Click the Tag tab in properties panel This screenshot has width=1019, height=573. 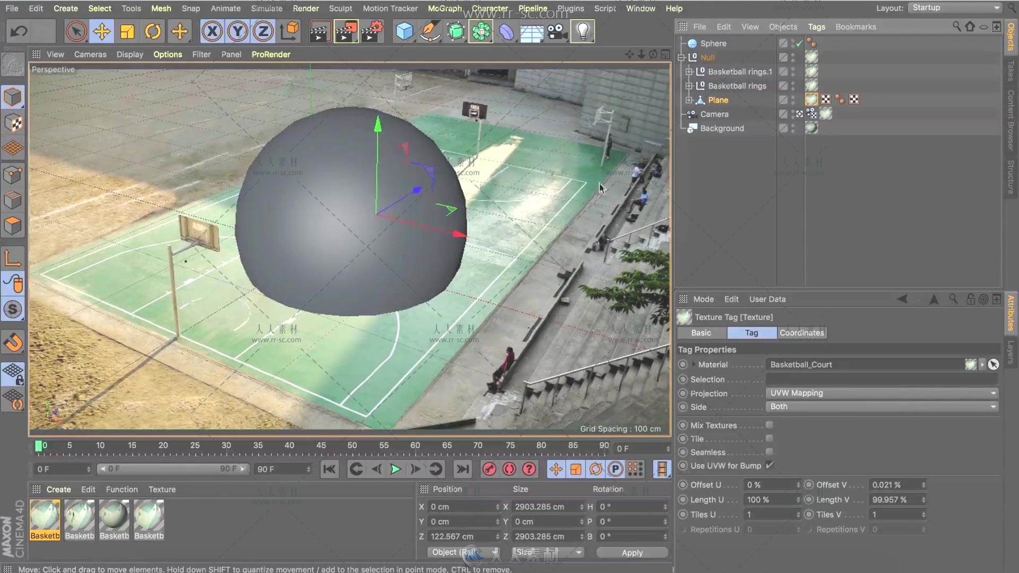(751, 332)
